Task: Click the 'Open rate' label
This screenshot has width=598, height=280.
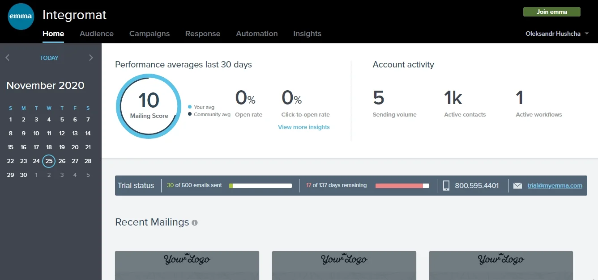Action: [x=249, y=115]
